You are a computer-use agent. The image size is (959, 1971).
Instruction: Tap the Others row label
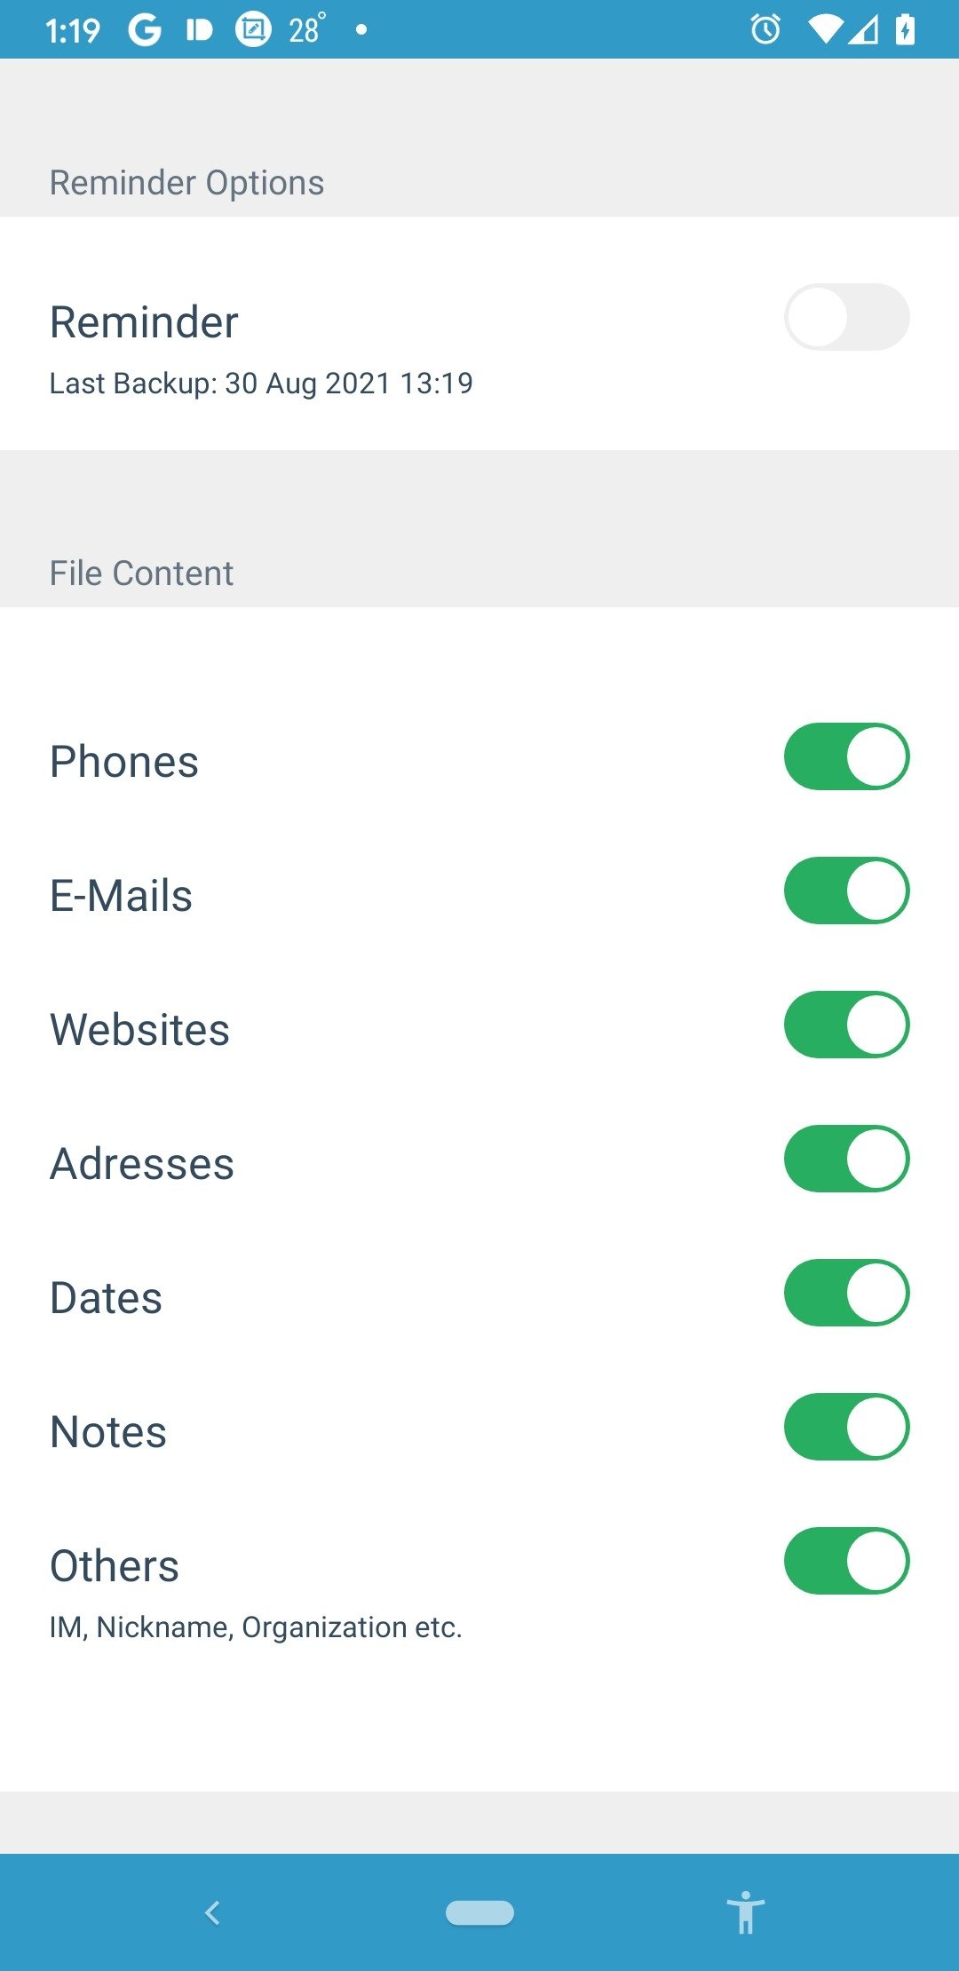[x=115, y=1566]
